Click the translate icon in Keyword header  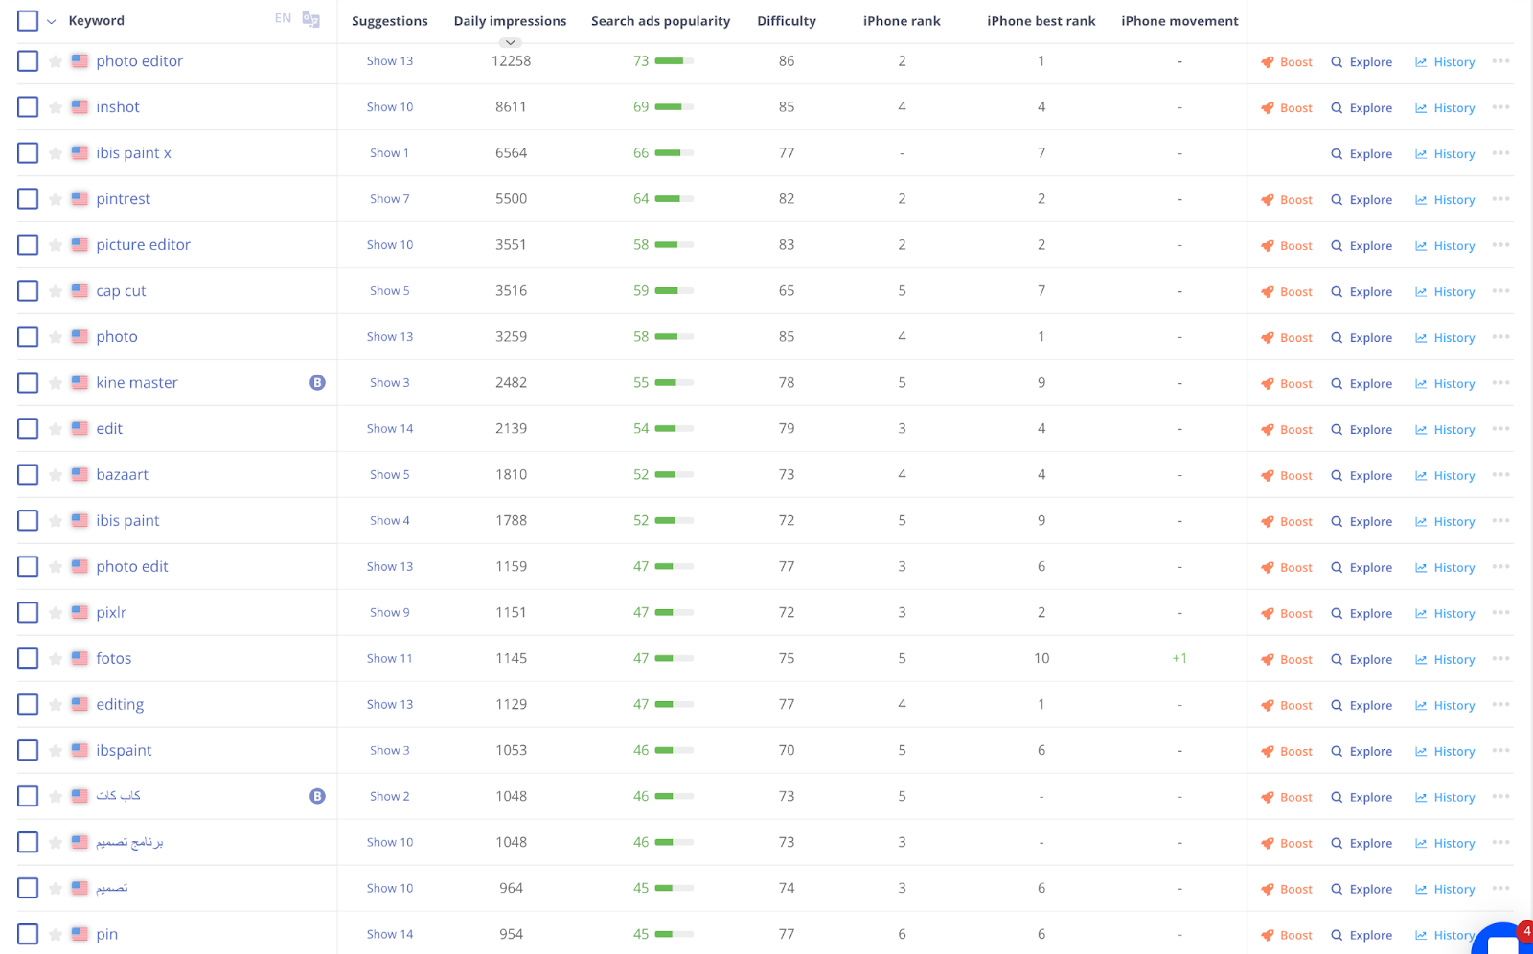click(311, 19)
